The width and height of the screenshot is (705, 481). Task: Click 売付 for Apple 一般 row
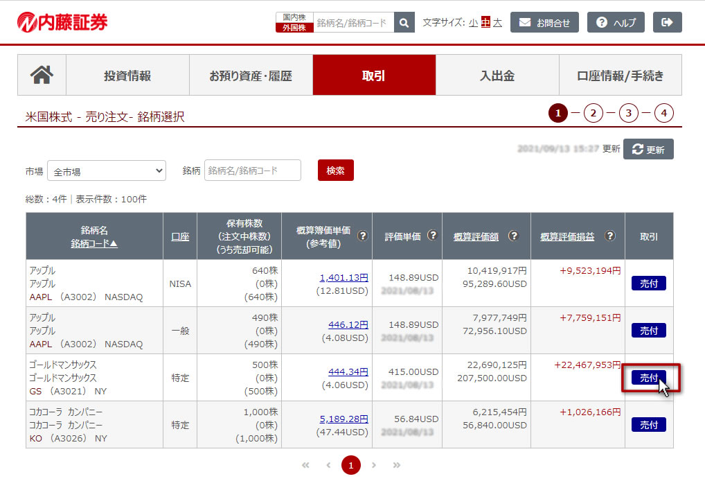pyautogui.click(x=649, y=331)
